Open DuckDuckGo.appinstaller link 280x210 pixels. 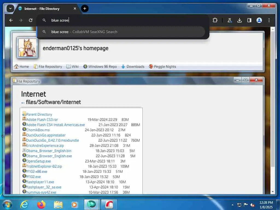[46, 135]
